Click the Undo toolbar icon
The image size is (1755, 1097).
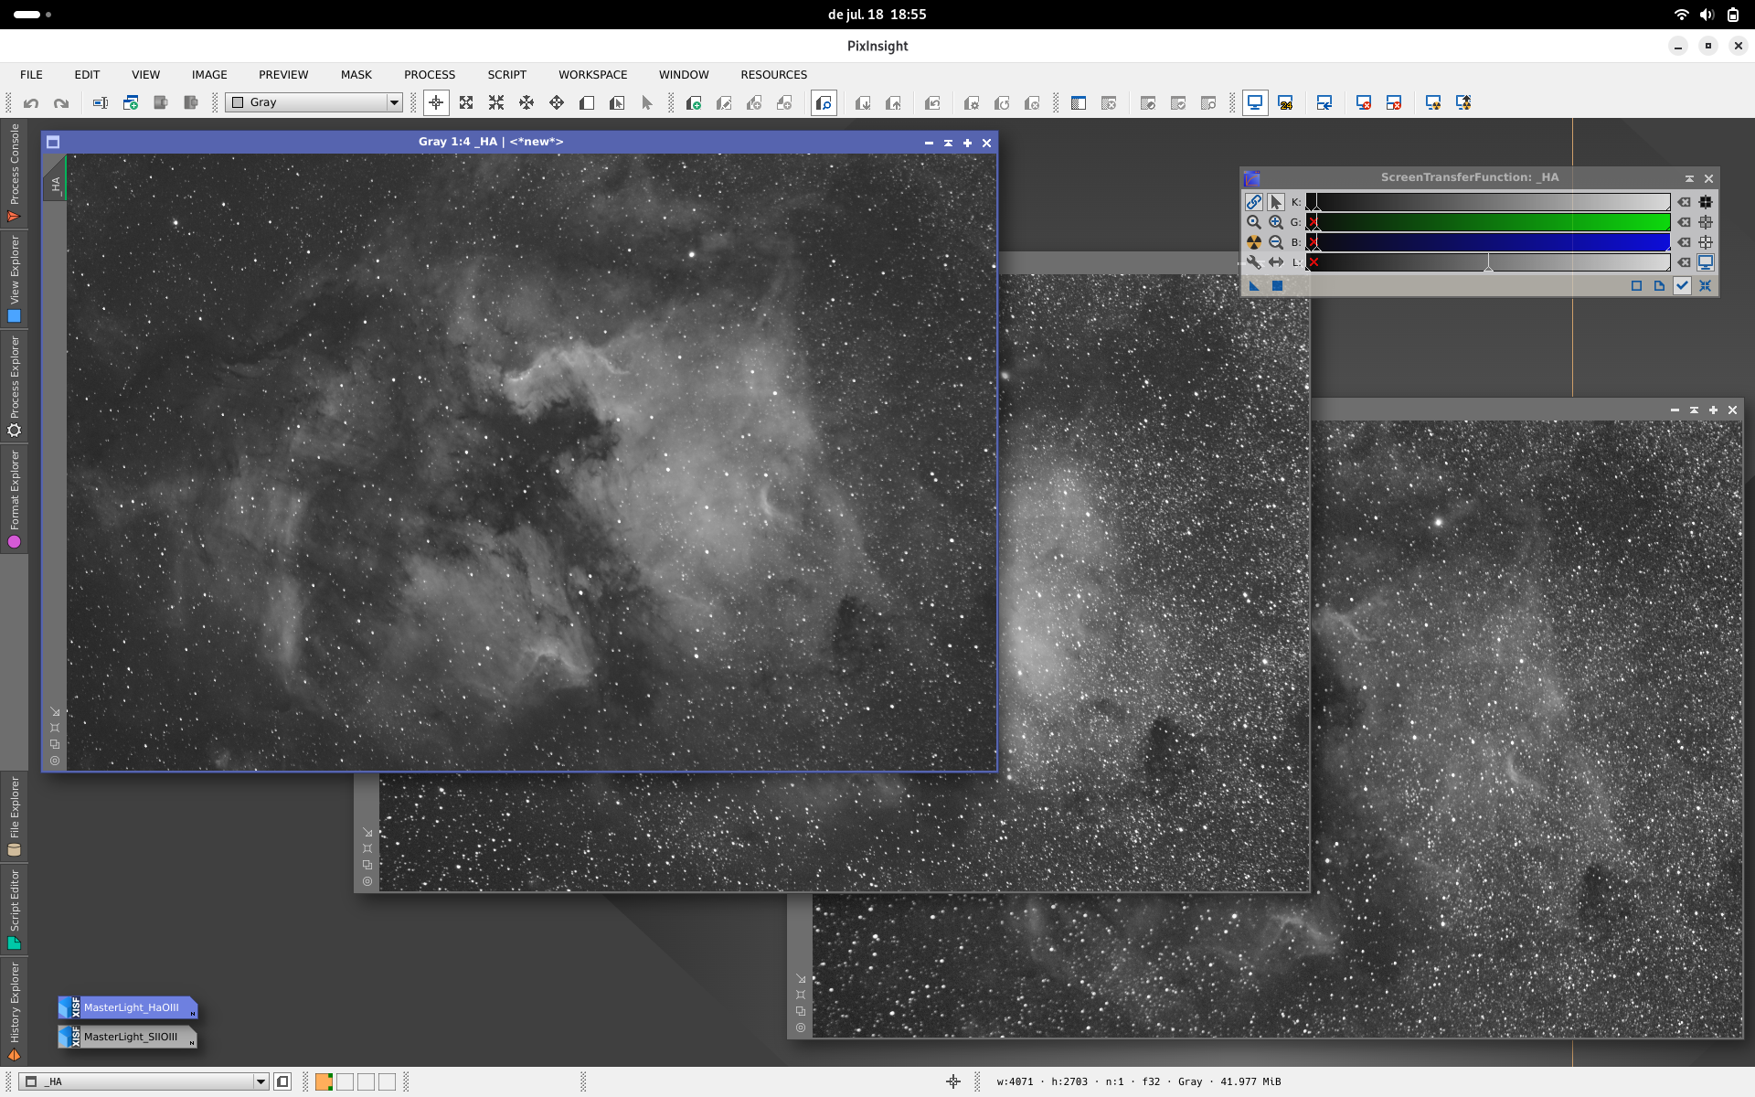coord(31,103)
